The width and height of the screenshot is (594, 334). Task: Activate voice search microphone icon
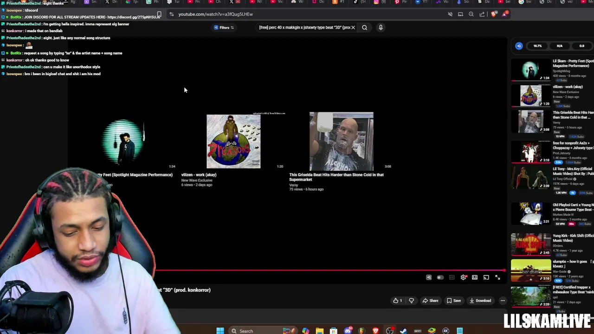381,27
